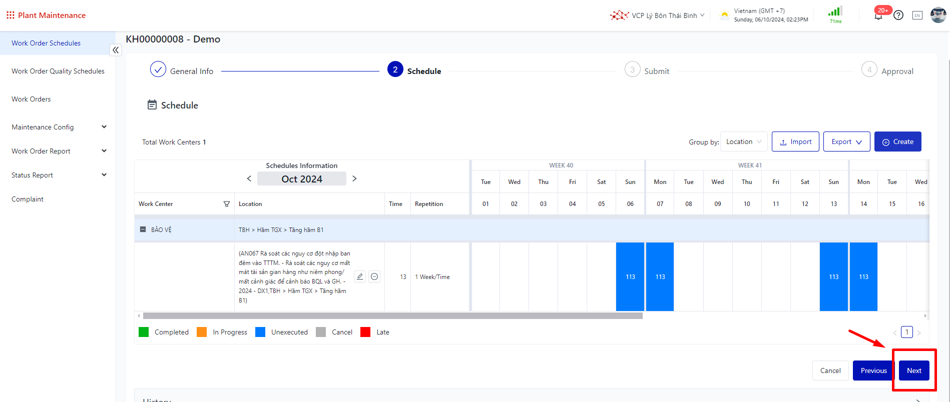950x402 pixels.
Task: Click the remove circle icon in schedule row
Action: click(x=374, y=276)
